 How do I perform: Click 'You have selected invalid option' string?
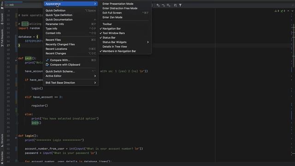[69, 119]
